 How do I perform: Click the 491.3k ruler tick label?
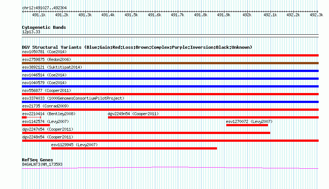[x=85, y=15]
